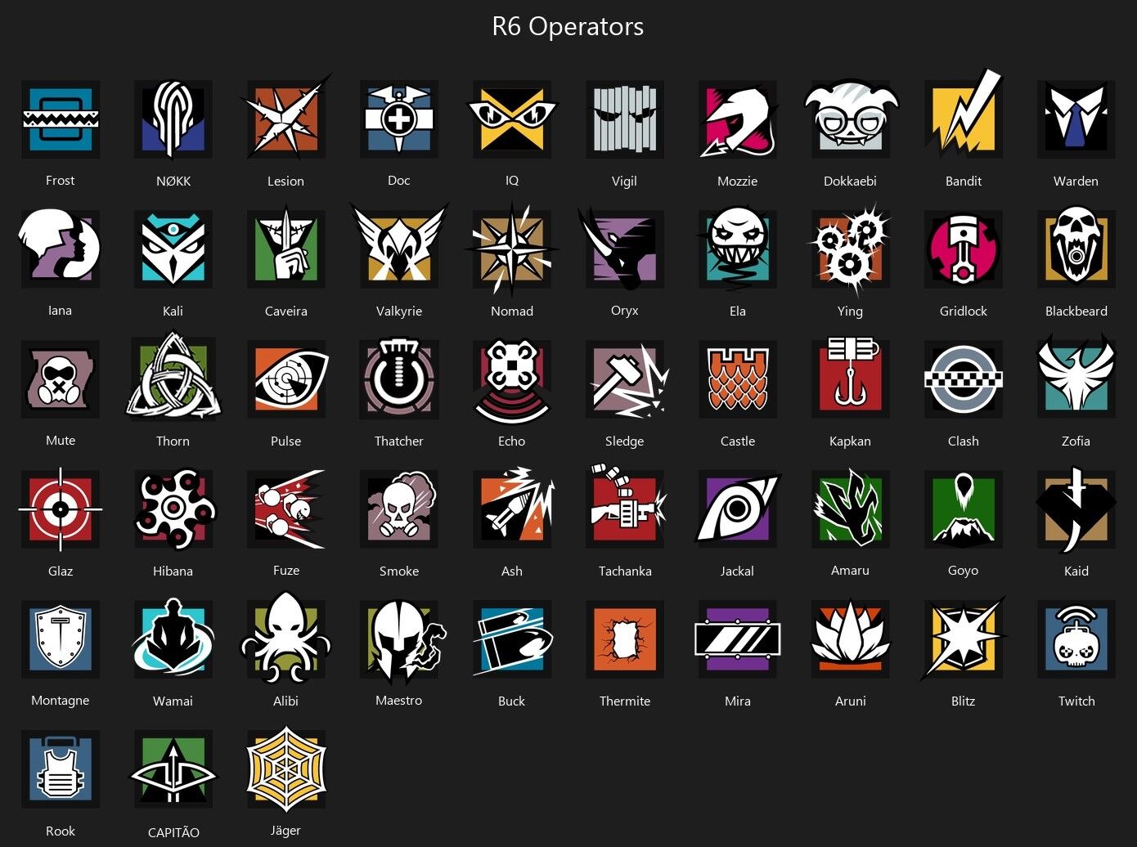Screen dimensions: 1137x847
Task: Select the Frost operator icon
Action: [x=61, y=119]
